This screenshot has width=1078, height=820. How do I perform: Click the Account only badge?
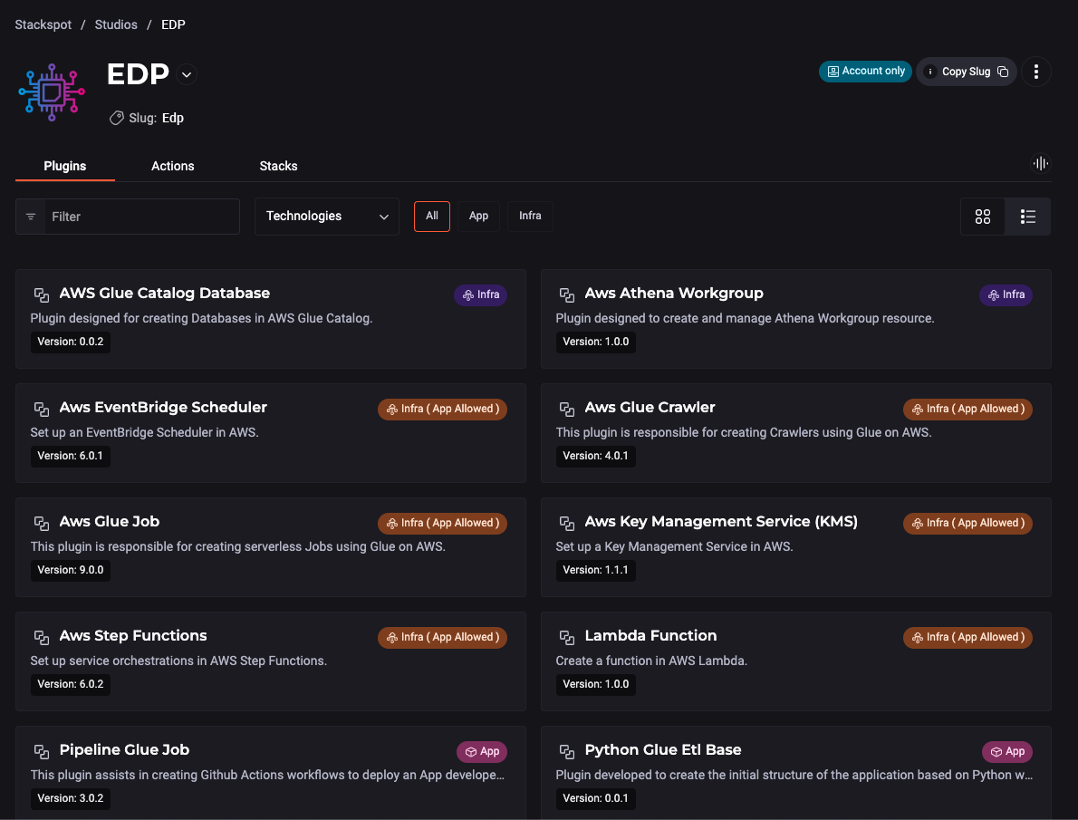pos(865,72)
